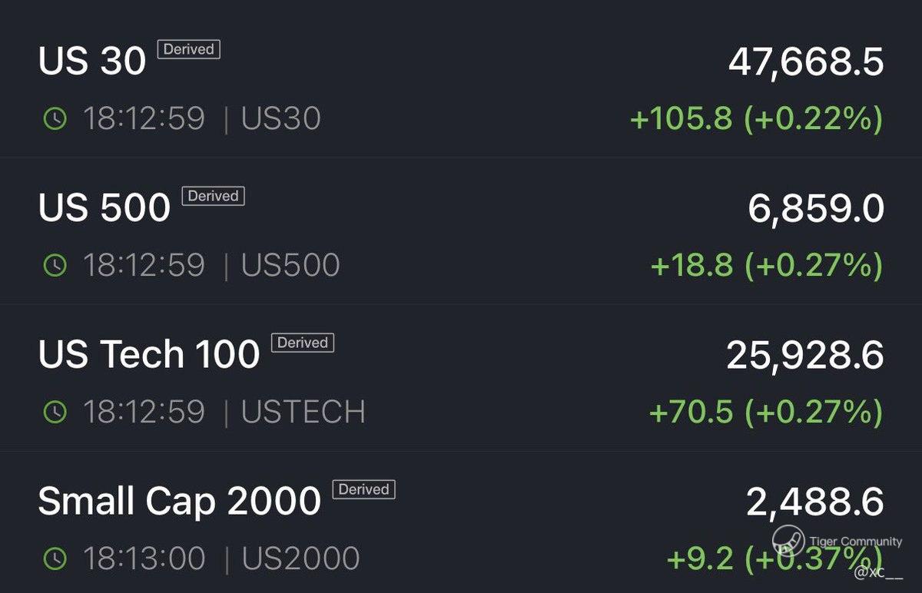Open the US Tech 100 index name
The width and height of the screenshot is (922, 593).
pos(149,355)
